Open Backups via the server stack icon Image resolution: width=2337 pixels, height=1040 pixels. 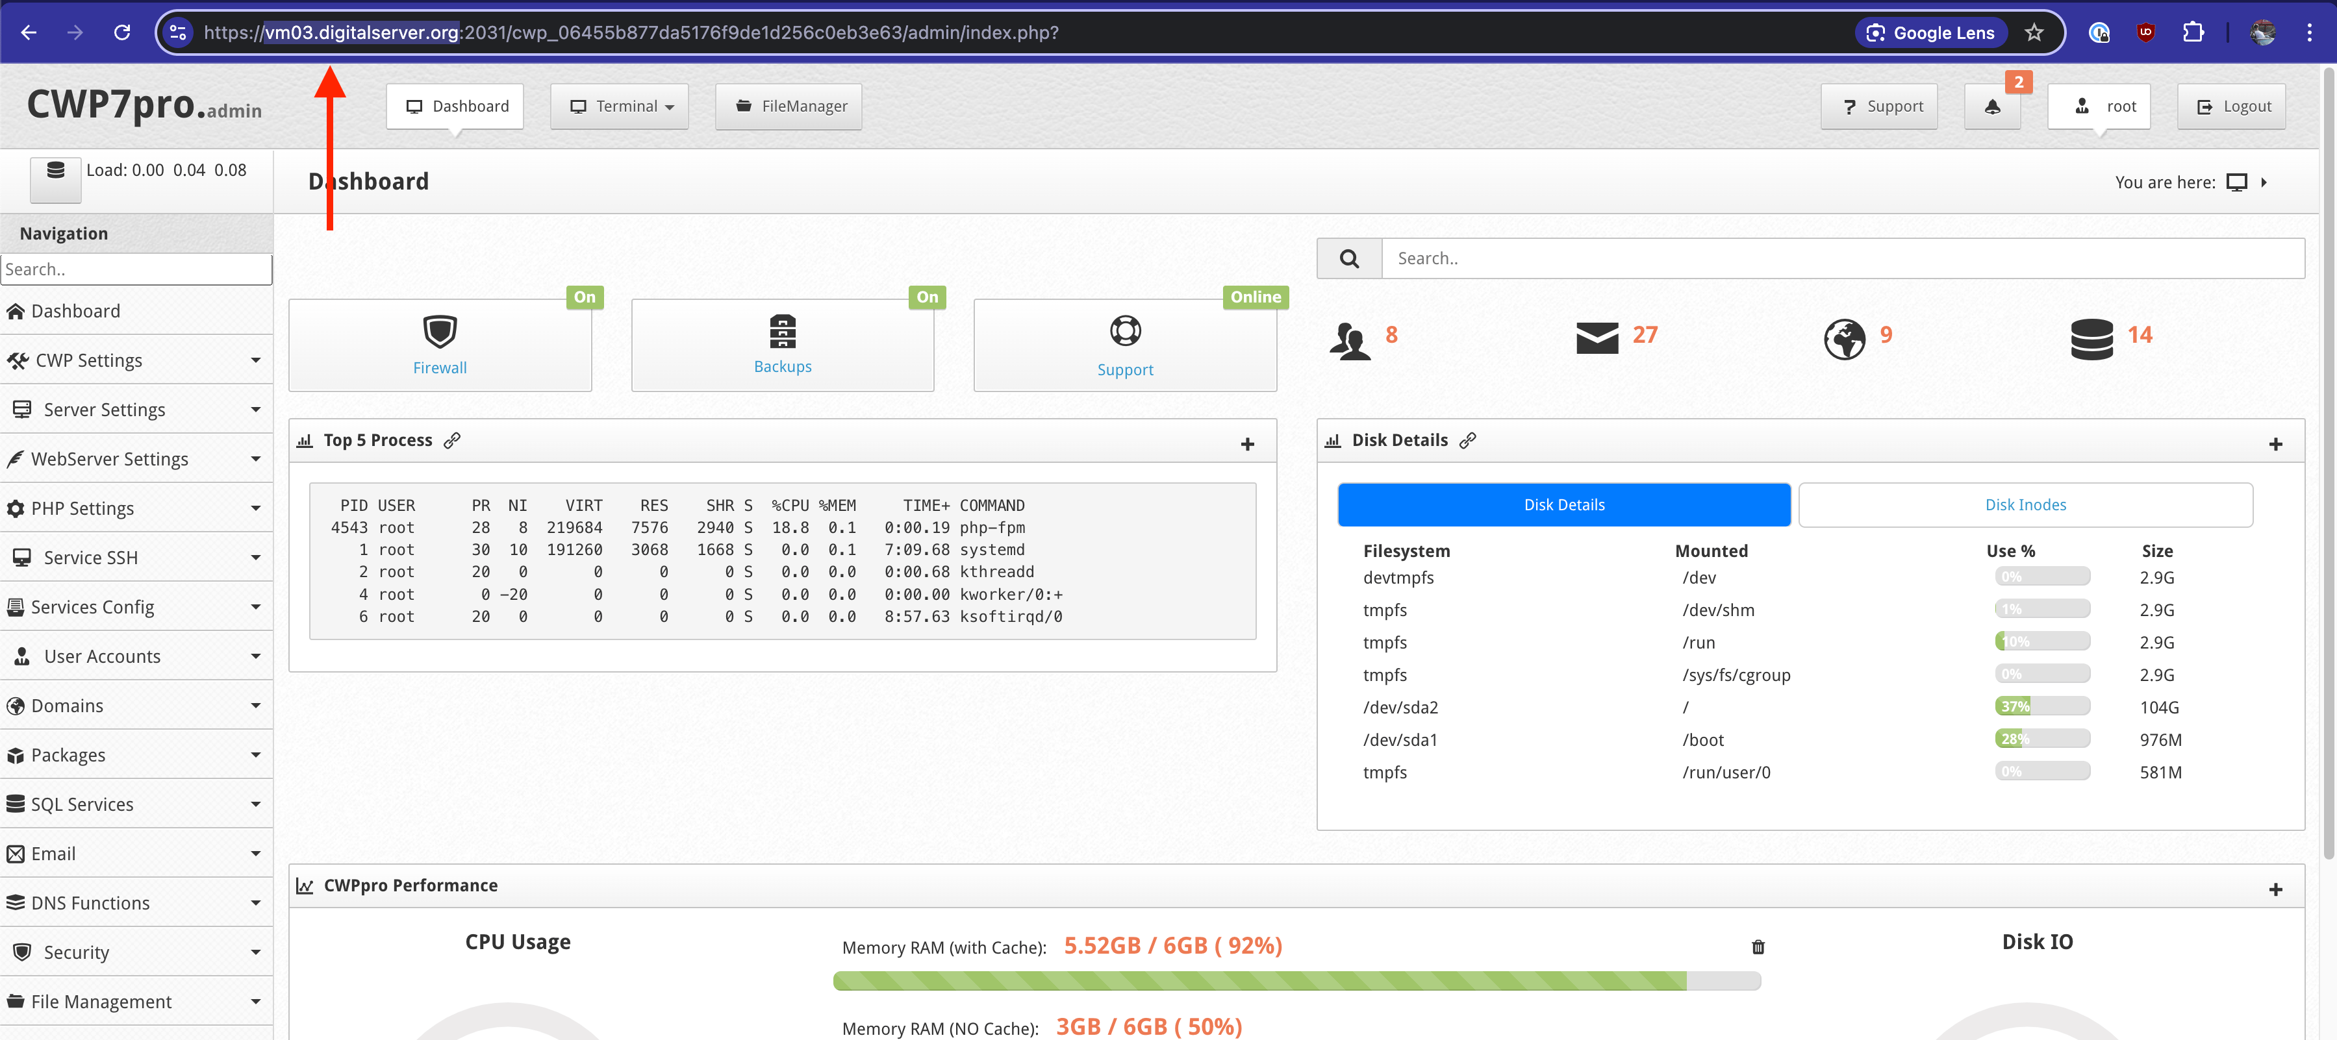782,331
